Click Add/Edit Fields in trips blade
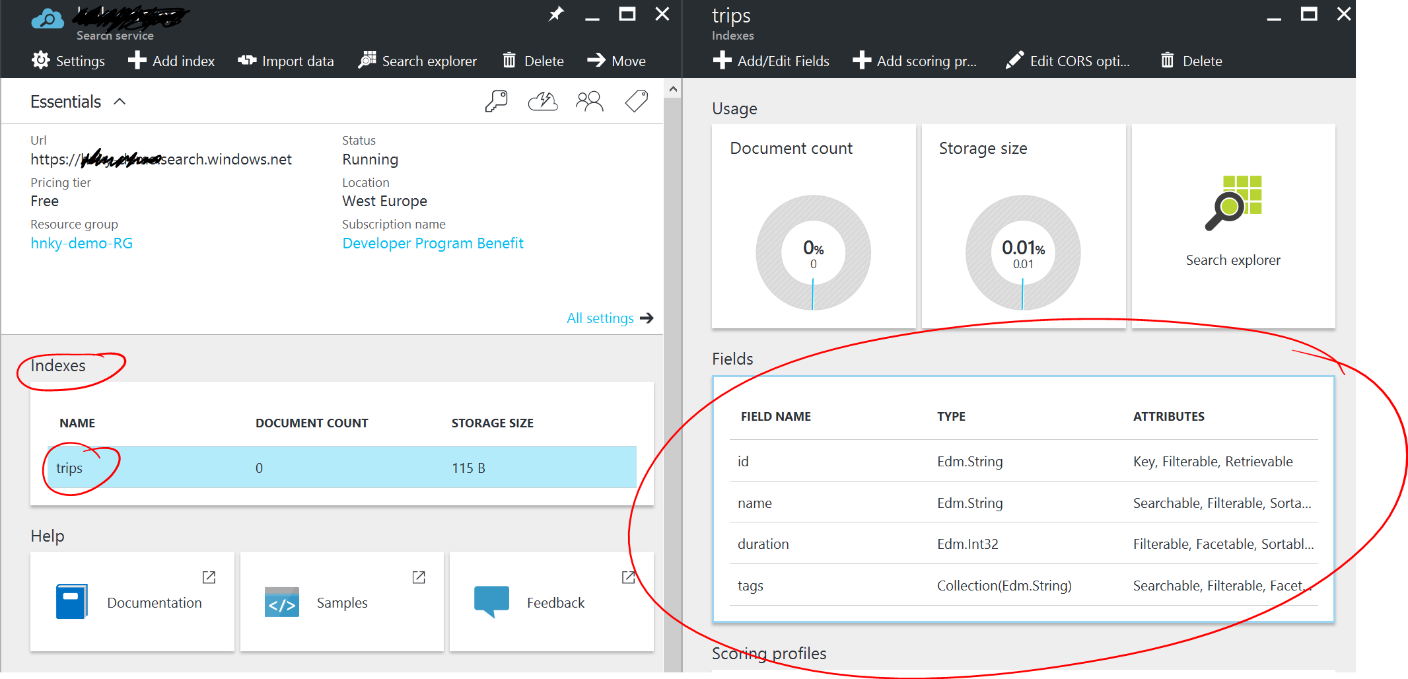Screen dimensions: 1408x679 point(771,61)
